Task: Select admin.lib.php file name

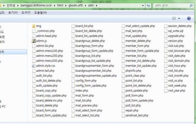Action: [x=45, y=46]
